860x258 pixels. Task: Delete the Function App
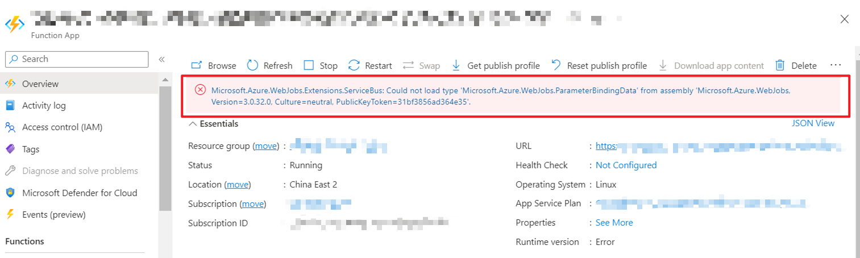[x=796, y=65]
